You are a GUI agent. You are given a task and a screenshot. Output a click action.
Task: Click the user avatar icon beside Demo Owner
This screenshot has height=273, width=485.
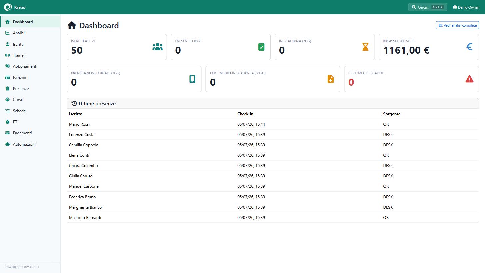[455, 7]
